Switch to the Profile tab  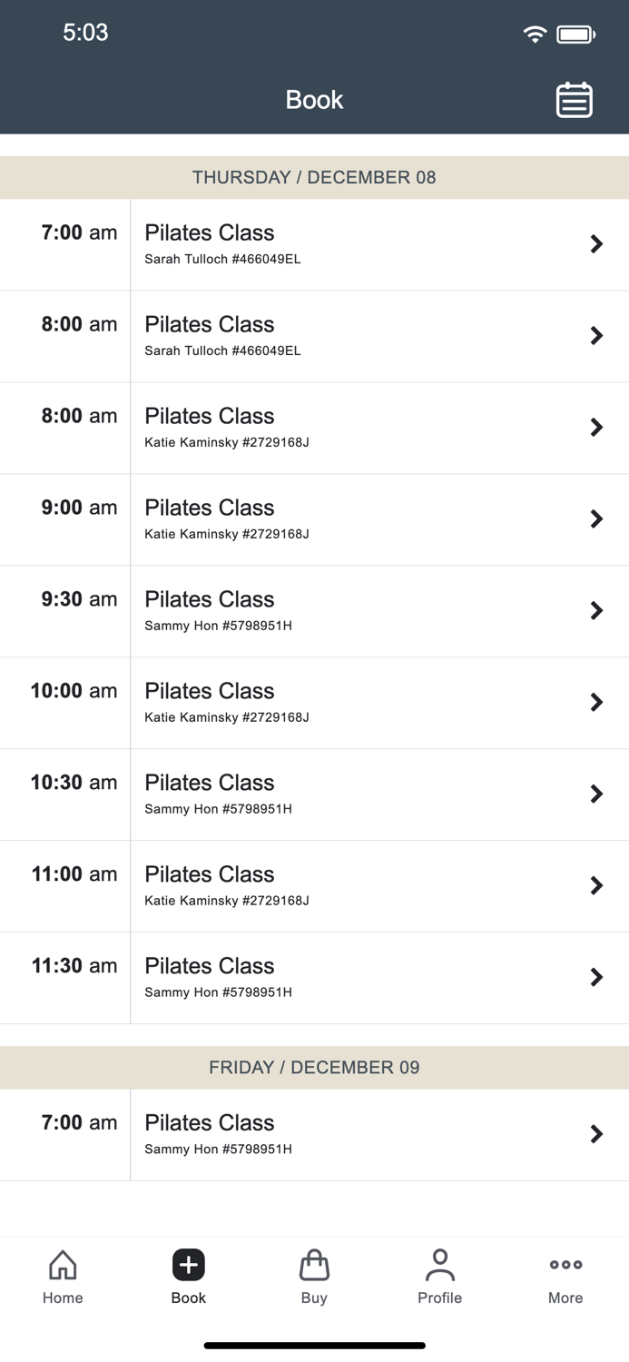440,1276
